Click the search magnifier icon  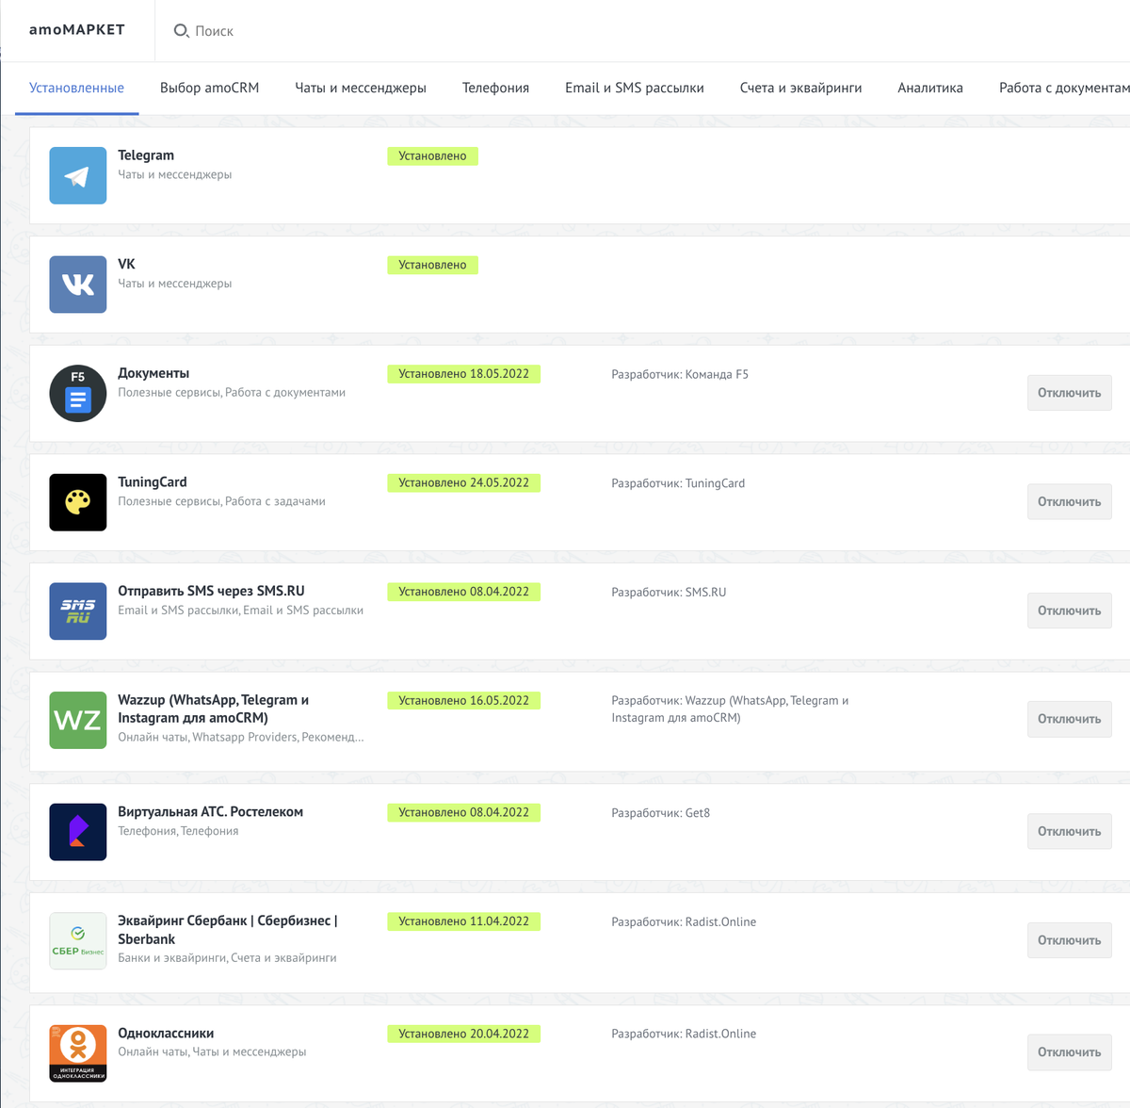click(182, 31)
